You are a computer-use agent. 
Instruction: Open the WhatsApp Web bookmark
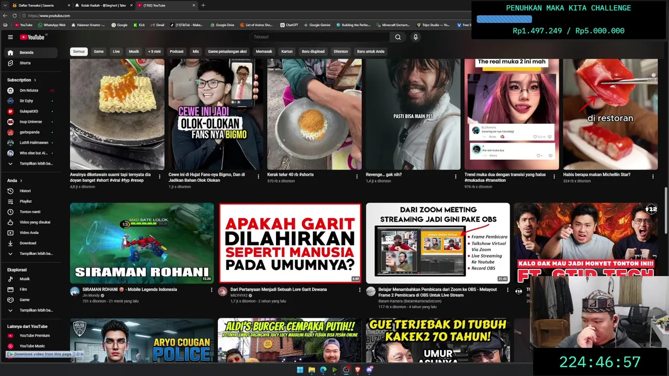[x=51, y=25]
